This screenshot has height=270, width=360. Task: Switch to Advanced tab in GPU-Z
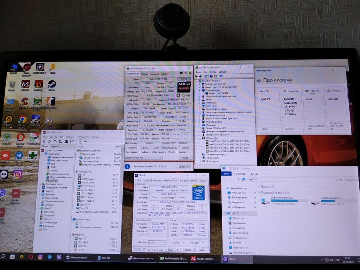tap(154, 74)
